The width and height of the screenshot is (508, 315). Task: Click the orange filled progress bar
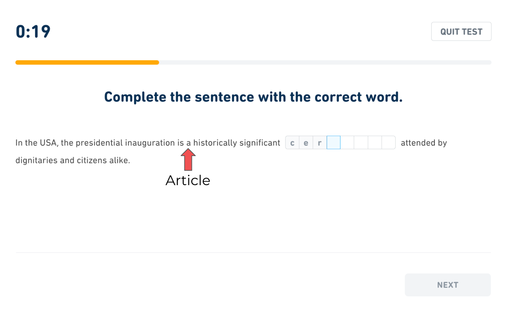[x=87, y=62]
